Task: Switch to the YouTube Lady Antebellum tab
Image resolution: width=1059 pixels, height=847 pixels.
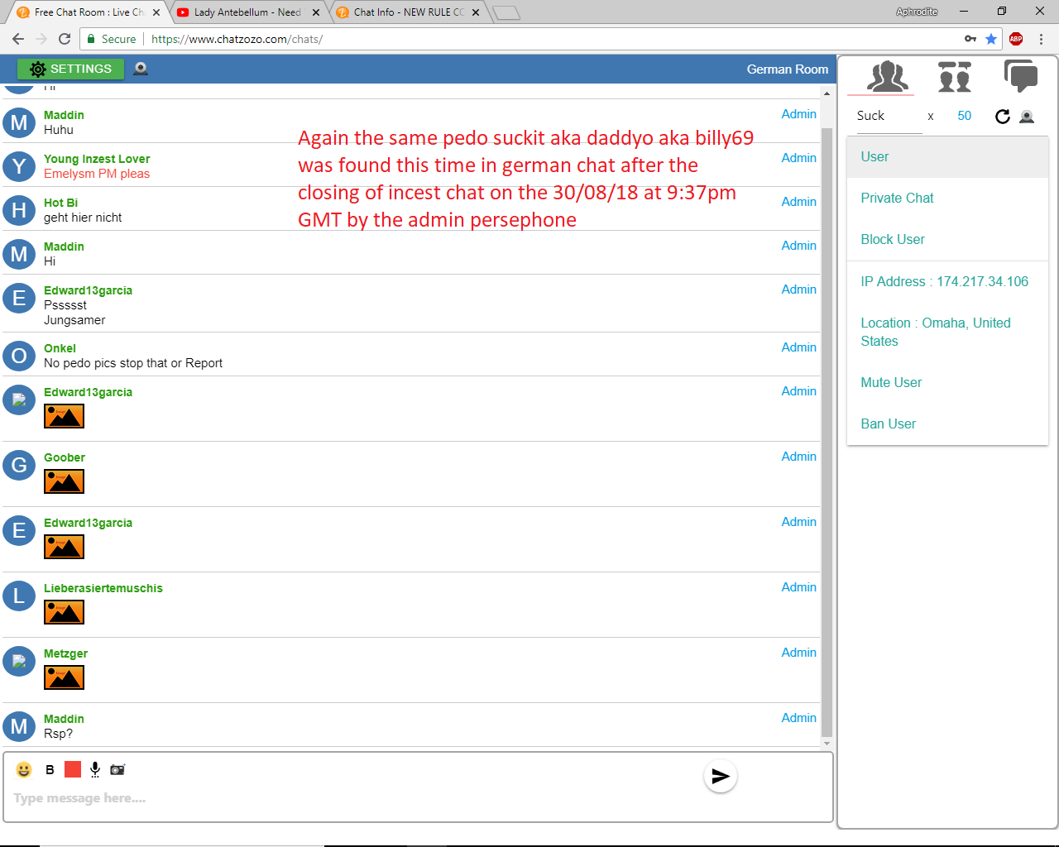Action: (x=247, y=12)
